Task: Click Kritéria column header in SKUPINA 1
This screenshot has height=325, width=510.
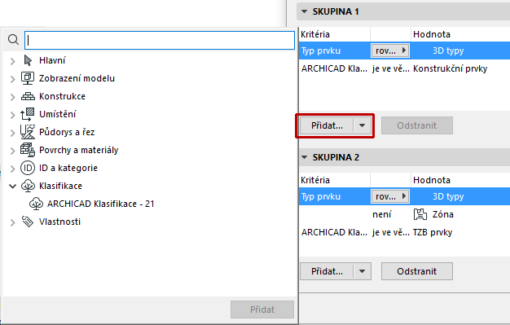Action: tap(315, 34)
